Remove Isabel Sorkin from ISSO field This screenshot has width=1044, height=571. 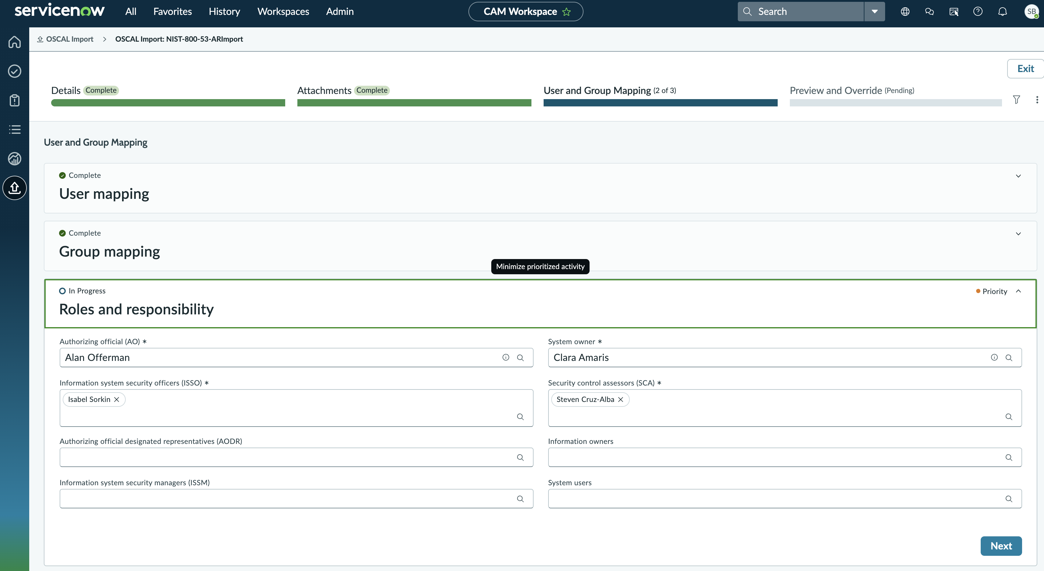[x=117, y=399]
